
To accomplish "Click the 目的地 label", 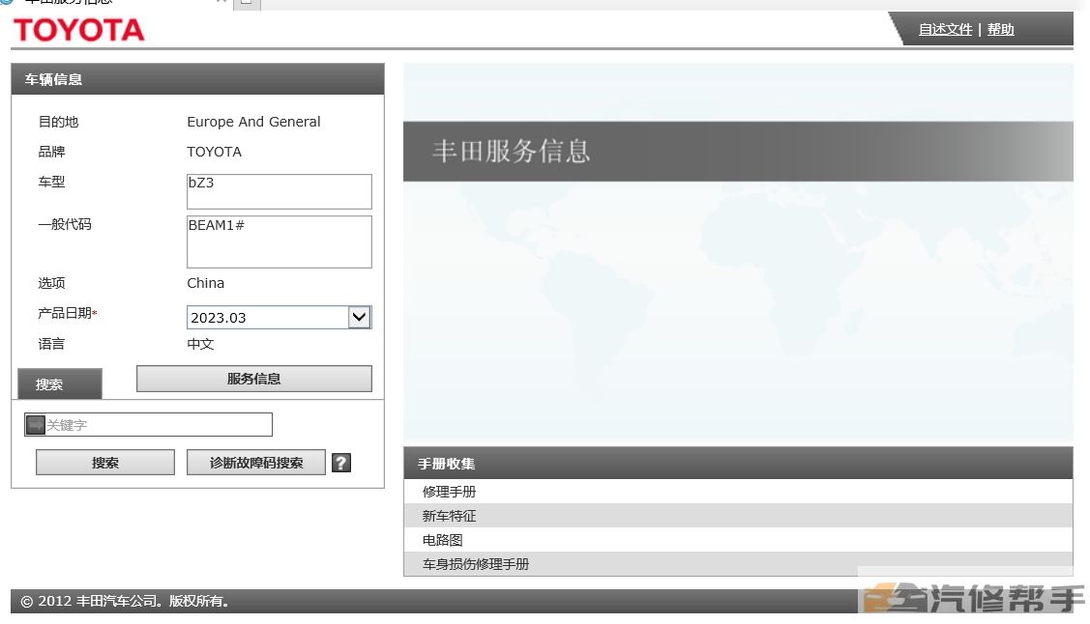I will [58, 122].
